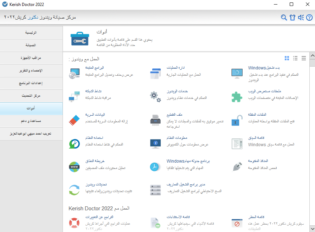Click قائمة السياق title link
315x232 pixels.
point(256,138)
